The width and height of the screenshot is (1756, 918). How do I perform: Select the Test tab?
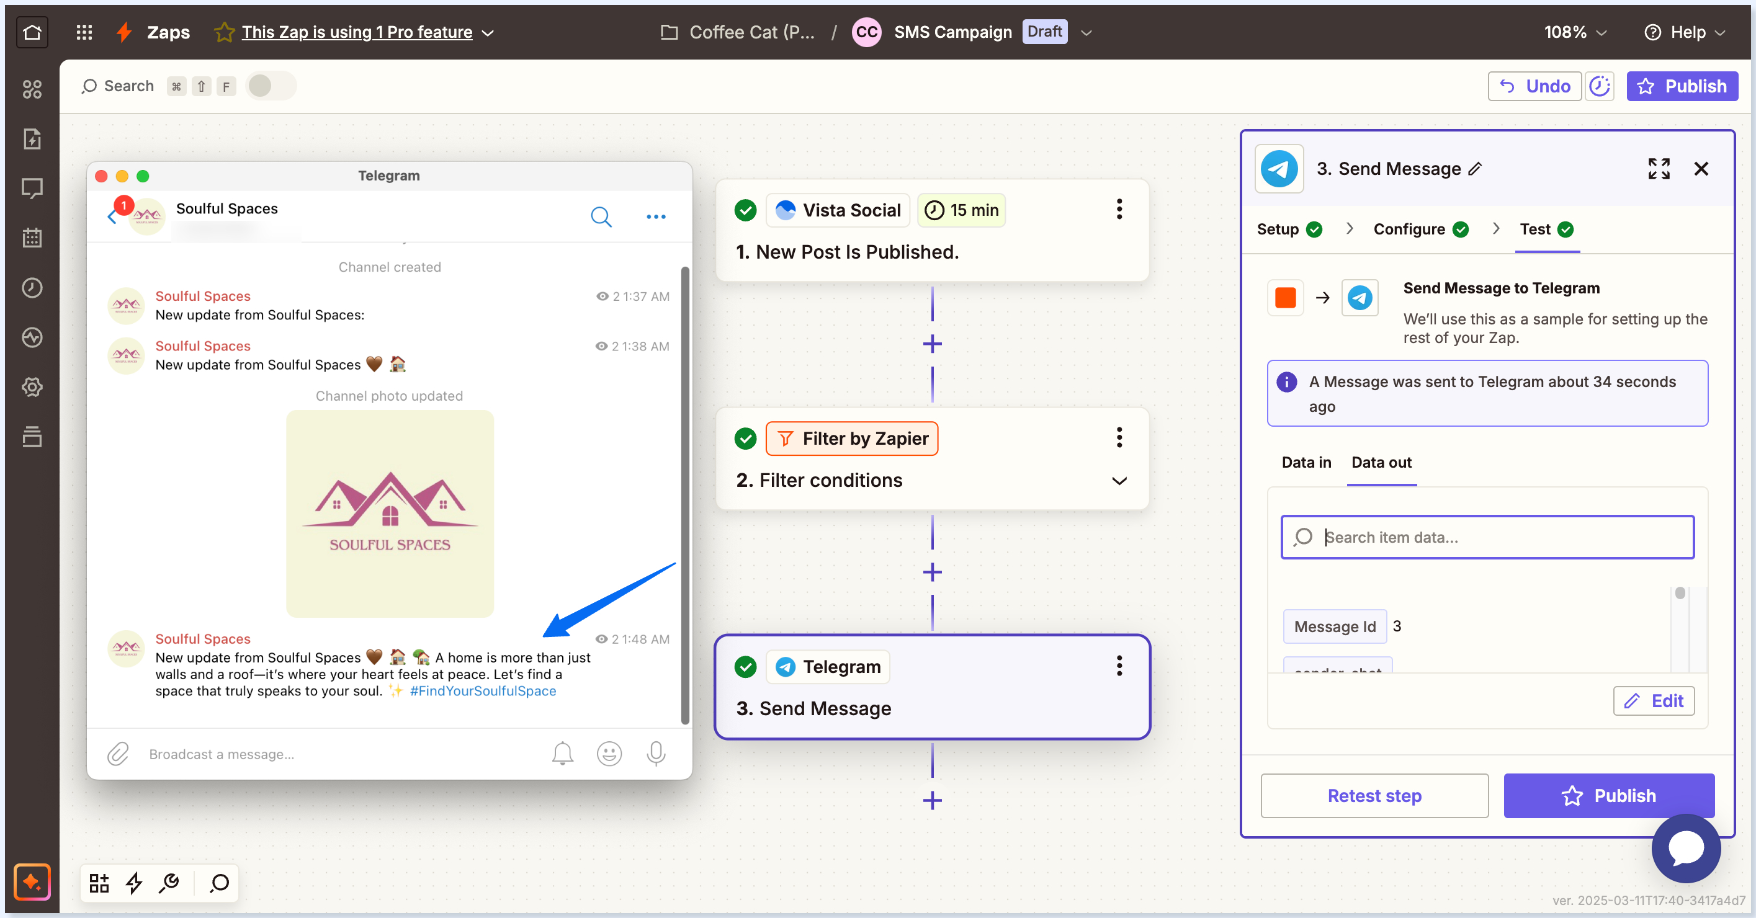(x=1546, y=229)
